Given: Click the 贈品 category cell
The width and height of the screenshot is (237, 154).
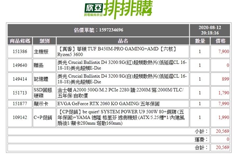Looking at the screenshot, I should (x=44, y=65).
